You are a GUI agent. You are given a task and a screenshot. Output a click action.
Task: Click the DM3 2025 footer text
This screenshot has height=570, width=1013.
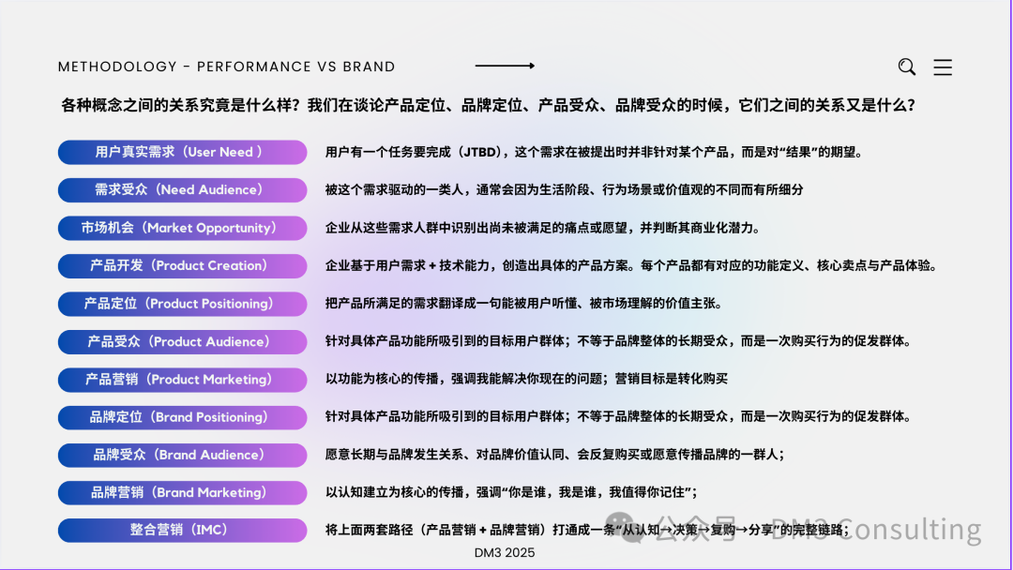pyautogui.click(x=506, y=553)
